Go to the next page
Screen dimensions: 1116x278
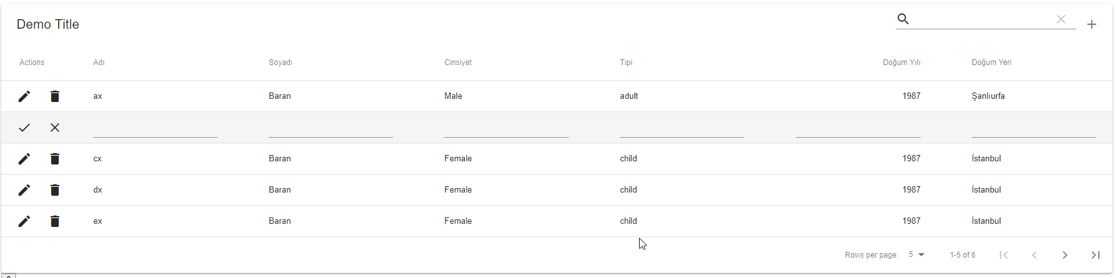(x=1065, y=255)
